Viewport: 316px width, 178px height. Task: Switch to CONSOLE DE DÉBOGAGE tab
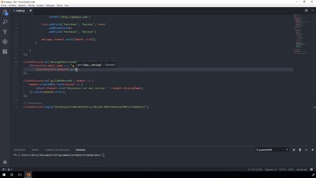(x=57, y=150)
